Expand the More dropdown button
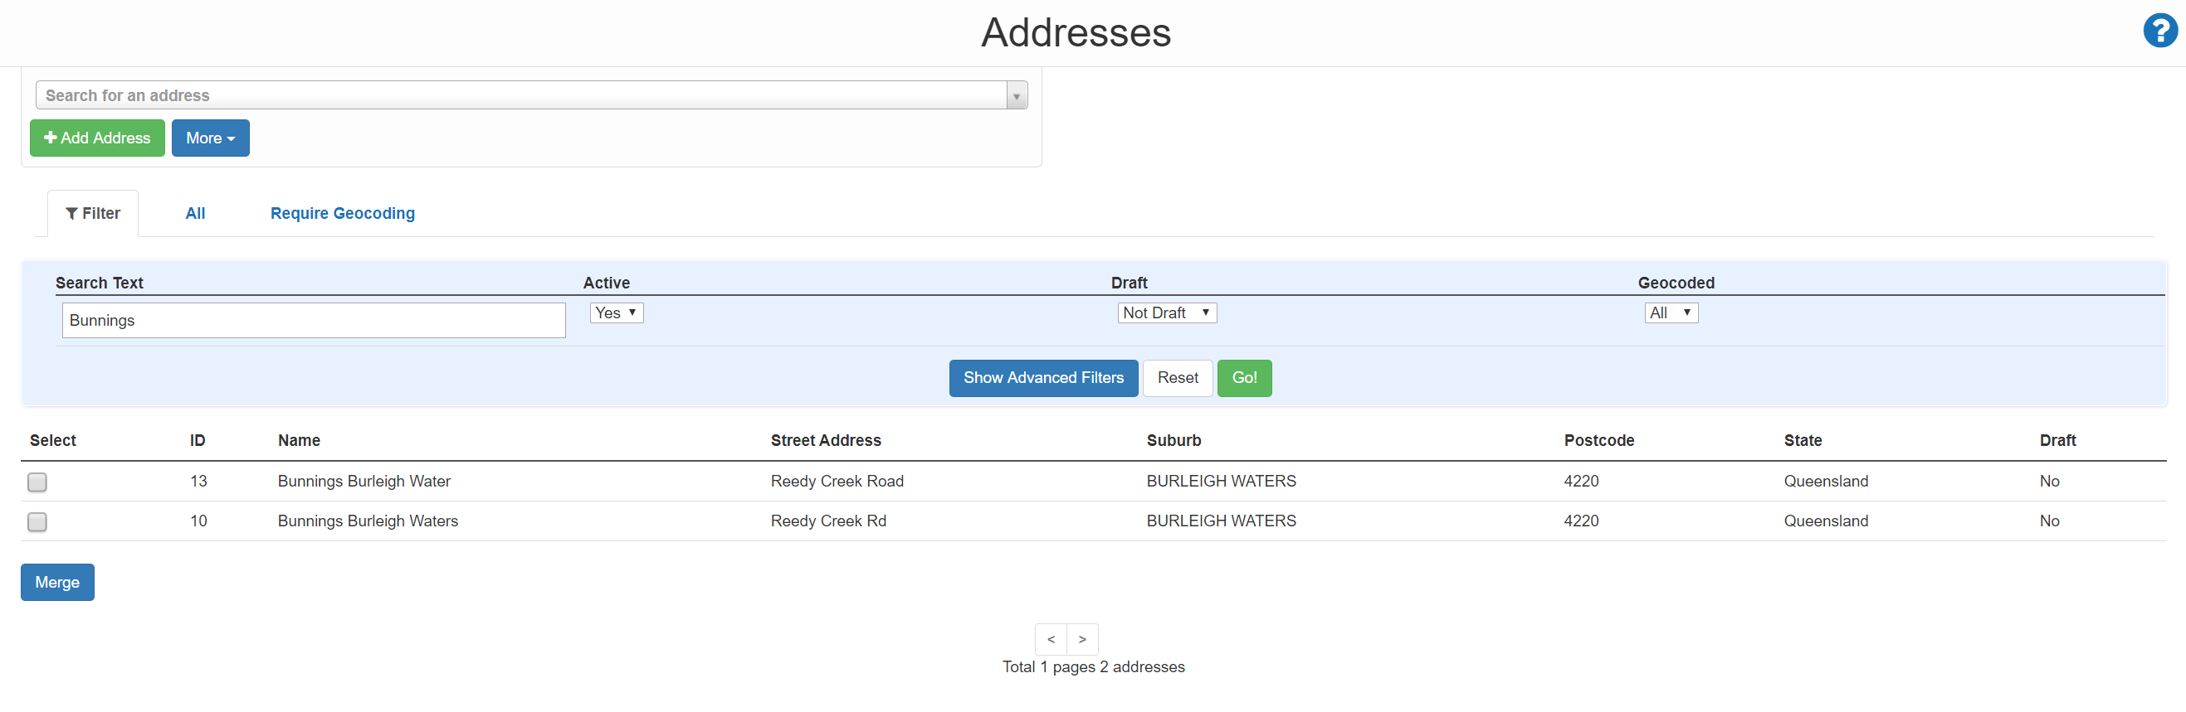The height and width of the screenshot is (712, 2186). coord(210,138)
